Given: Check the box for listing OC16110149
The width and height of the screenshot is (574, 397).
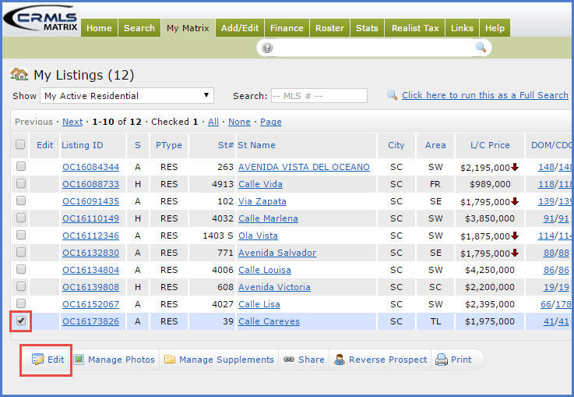Looking at the screenshot, I should click(x=21, y=218).
